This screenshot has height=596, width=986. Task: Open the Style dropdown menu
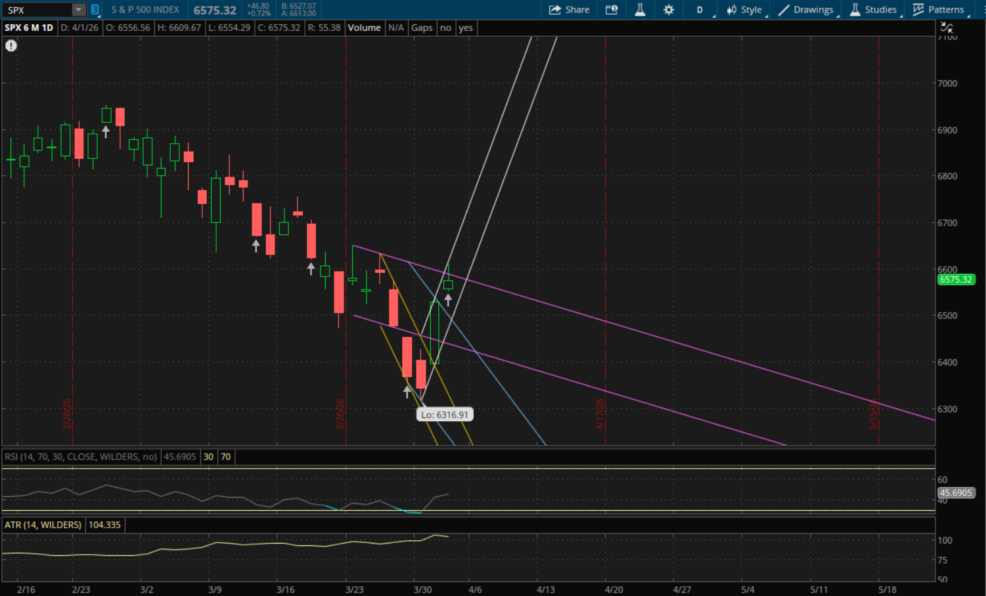coord(744,10)
